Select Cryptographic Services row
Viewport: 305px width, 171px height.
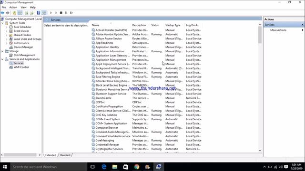pyautogui.click(x=146, y=149)
